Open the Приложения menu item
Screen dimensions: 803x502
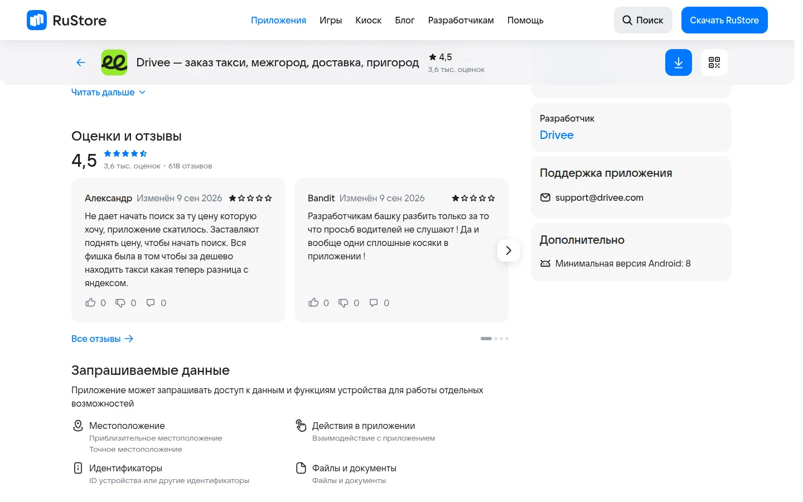click(278, 20)
